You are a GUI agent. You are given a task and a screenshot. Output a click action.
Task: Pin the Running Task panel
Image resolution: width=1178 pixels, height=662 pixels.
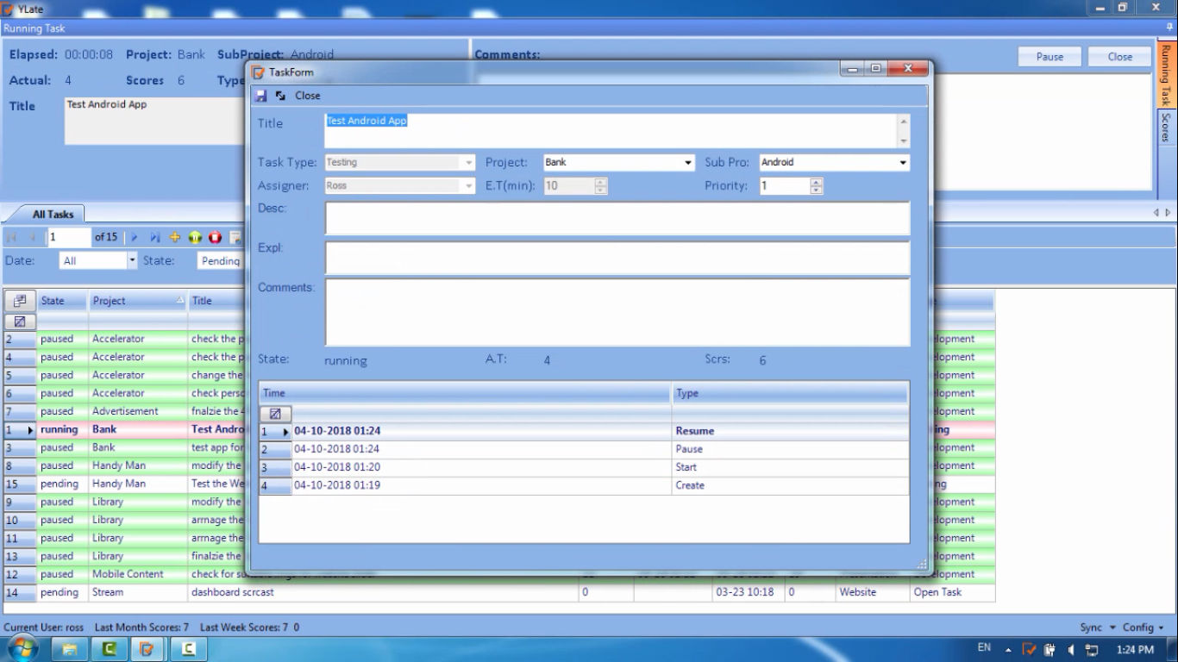coord(1169,28)
